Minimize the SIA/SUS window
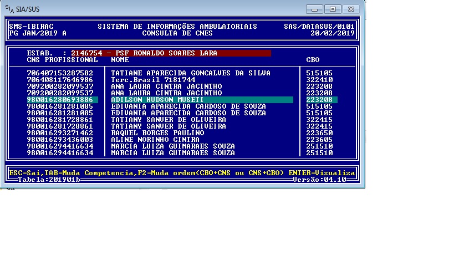Screen dimensions: 454x255 pos(316,9)
